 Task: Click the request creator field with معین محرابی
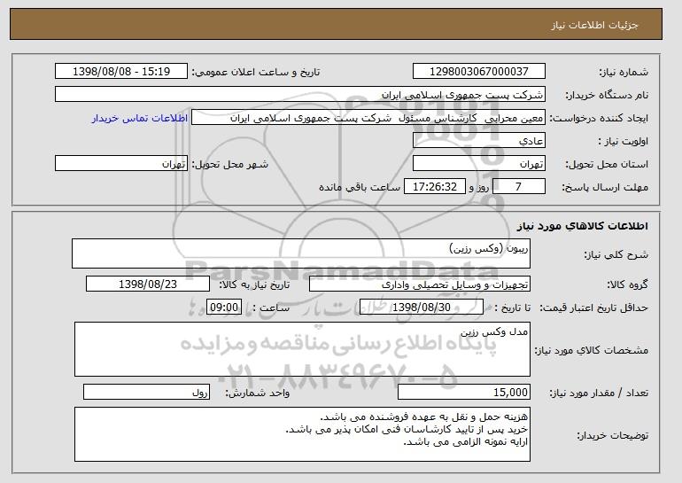[x=368, y=118]
